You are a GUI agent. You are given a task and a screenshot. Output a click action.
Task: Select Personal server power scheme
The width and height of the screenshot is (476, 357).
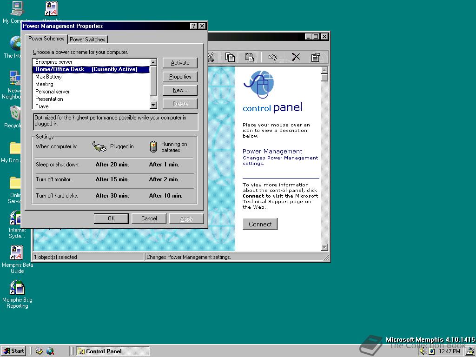(91, 92)
